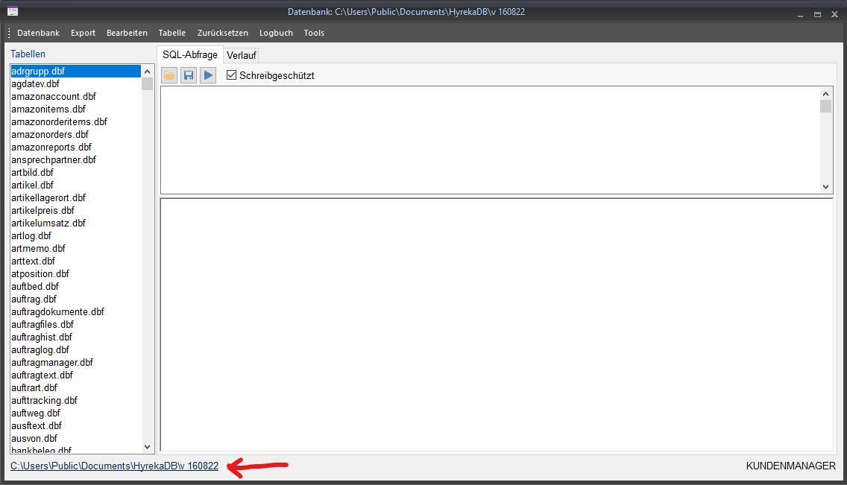Image resolution: width=847 pixels, height=485 pixels.
Task: Select auftbed.dbf table
Action: click(75, 287)
